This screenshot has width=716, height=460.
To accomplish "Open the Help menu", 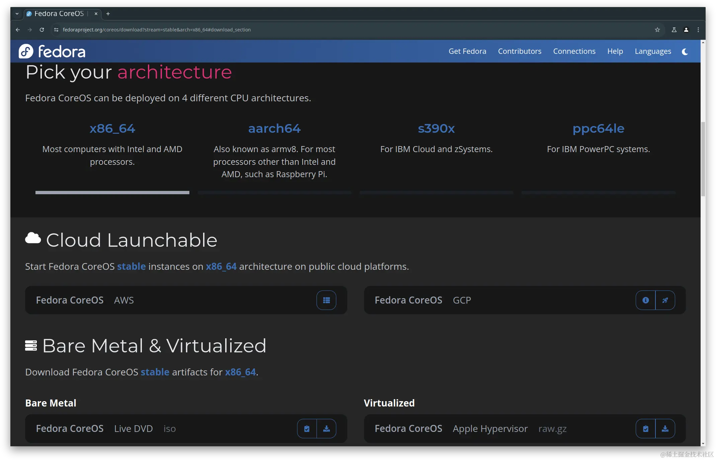I will (x=615, y=51).
